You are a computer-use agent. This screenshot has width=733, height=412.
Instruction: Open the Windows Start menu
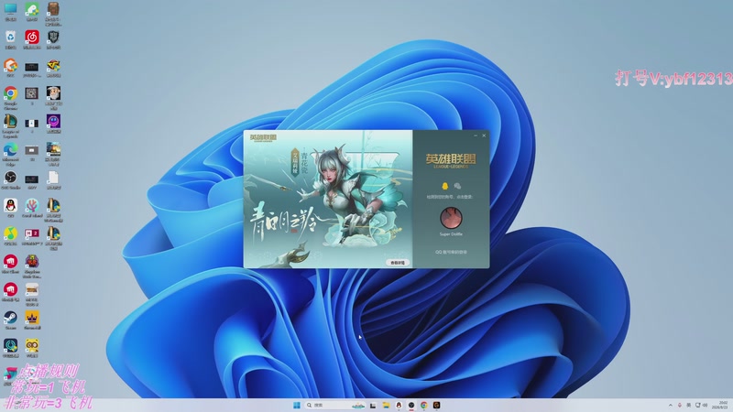[296, 405]
